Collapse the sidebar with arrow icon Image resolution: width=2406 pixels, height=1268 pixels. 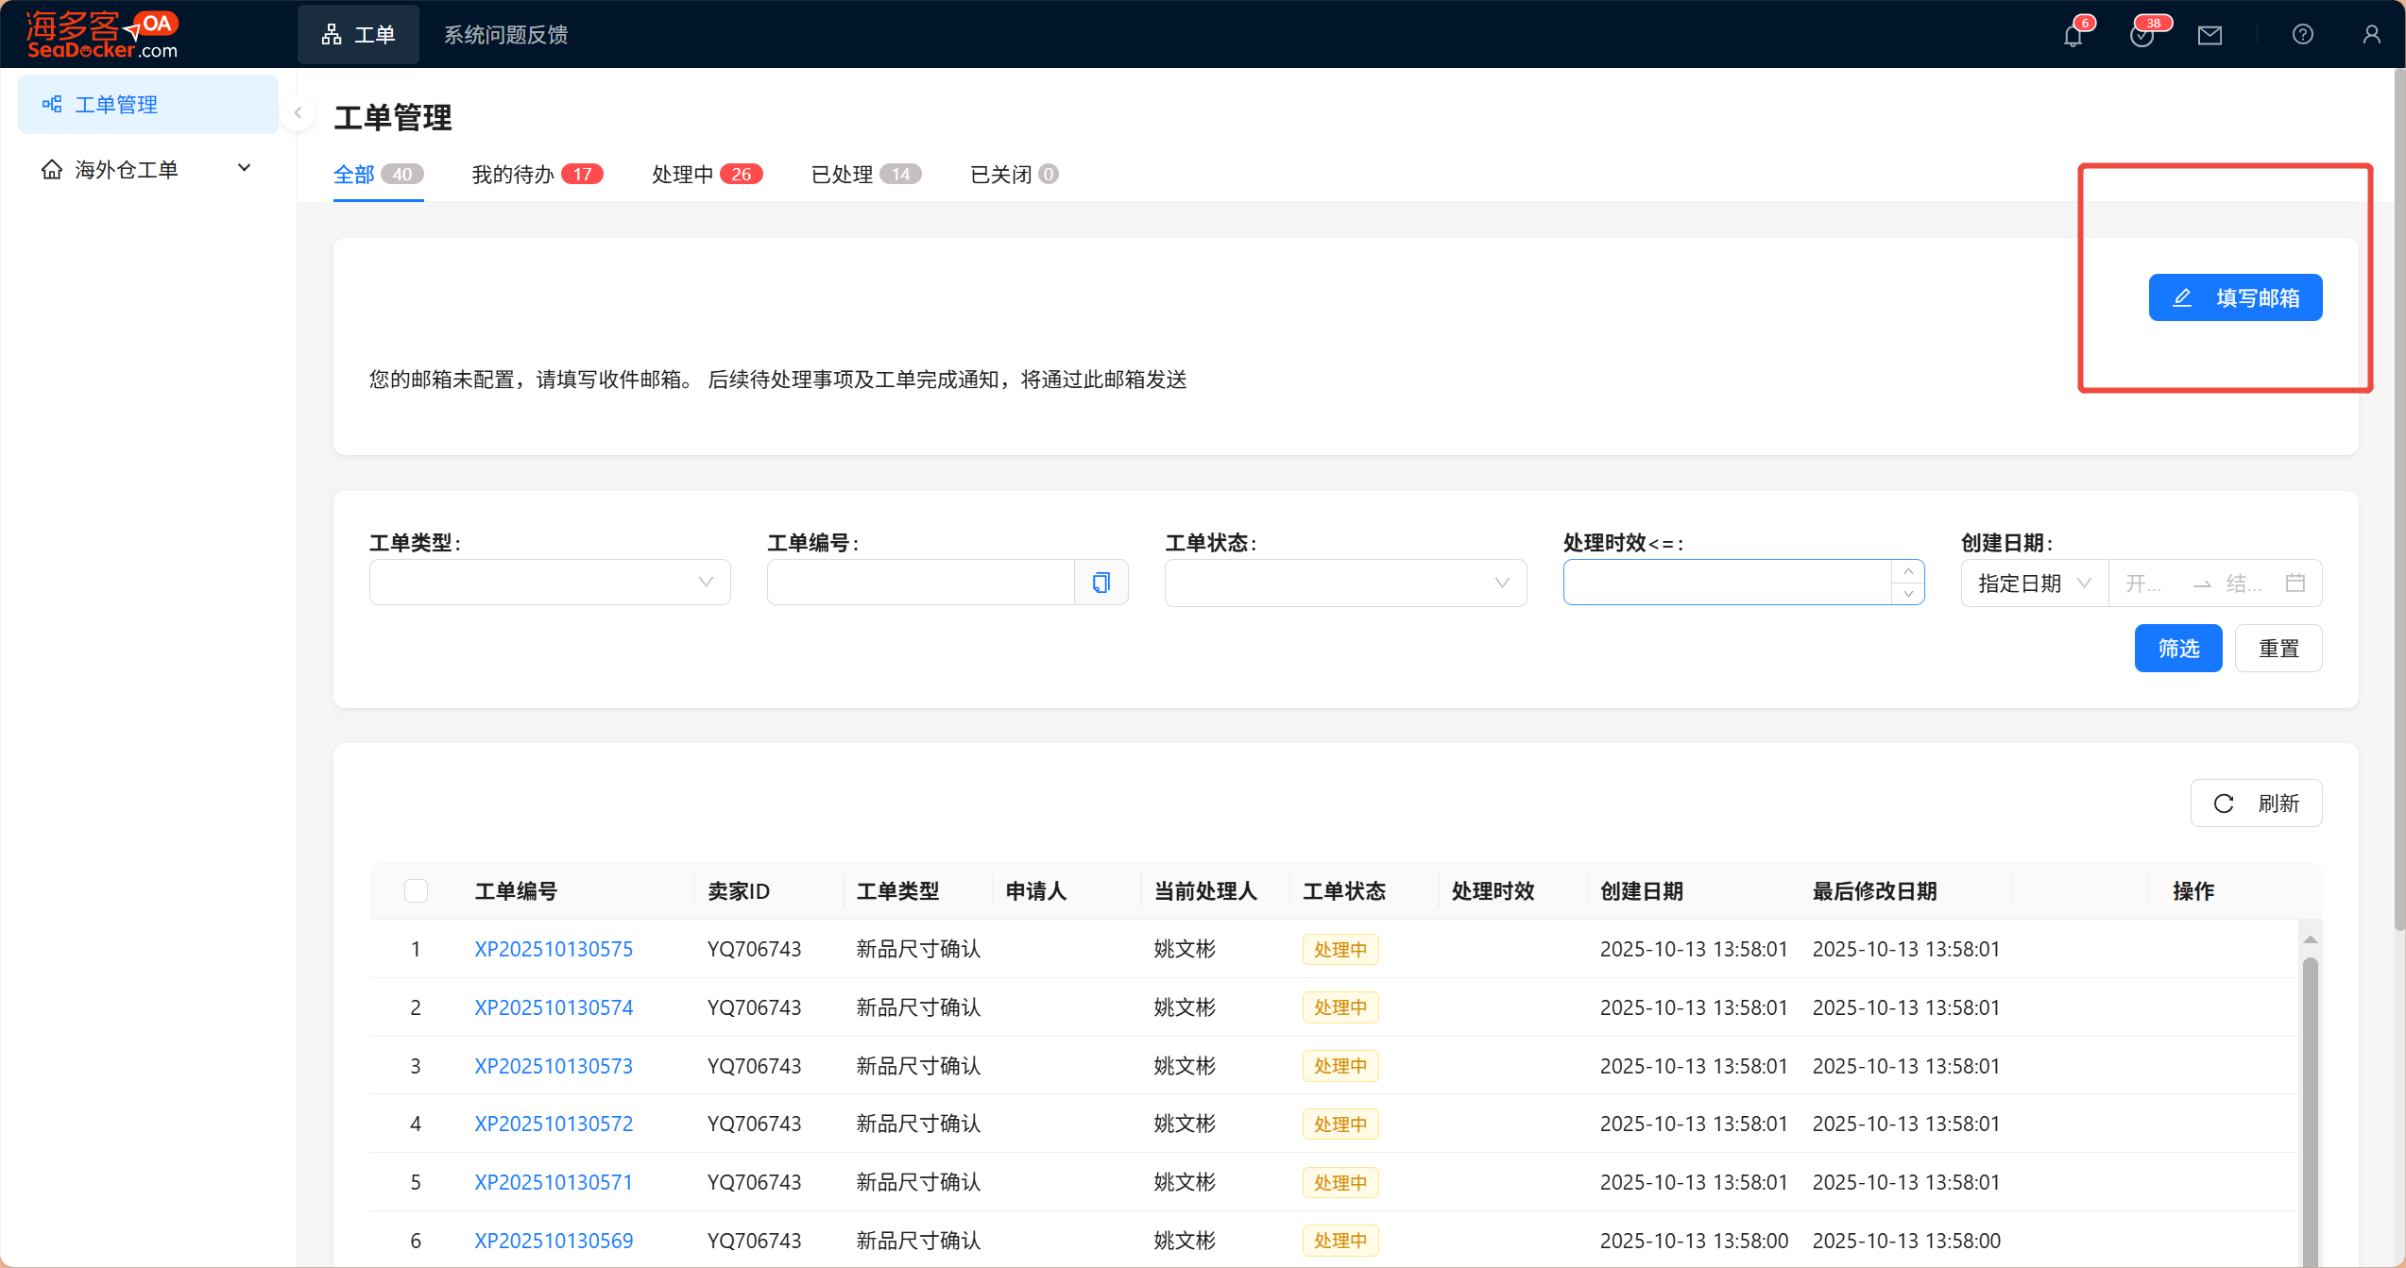(x=298, y=113)
